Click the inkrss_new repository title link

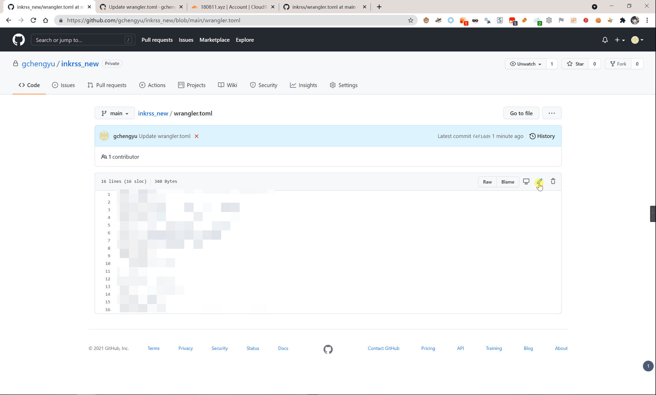(80, 64)
